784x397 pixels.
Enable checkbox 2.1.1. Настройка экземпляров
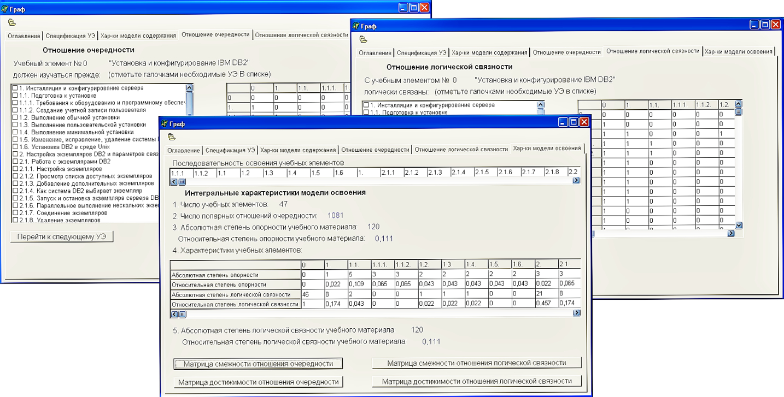tap(15, 169)
